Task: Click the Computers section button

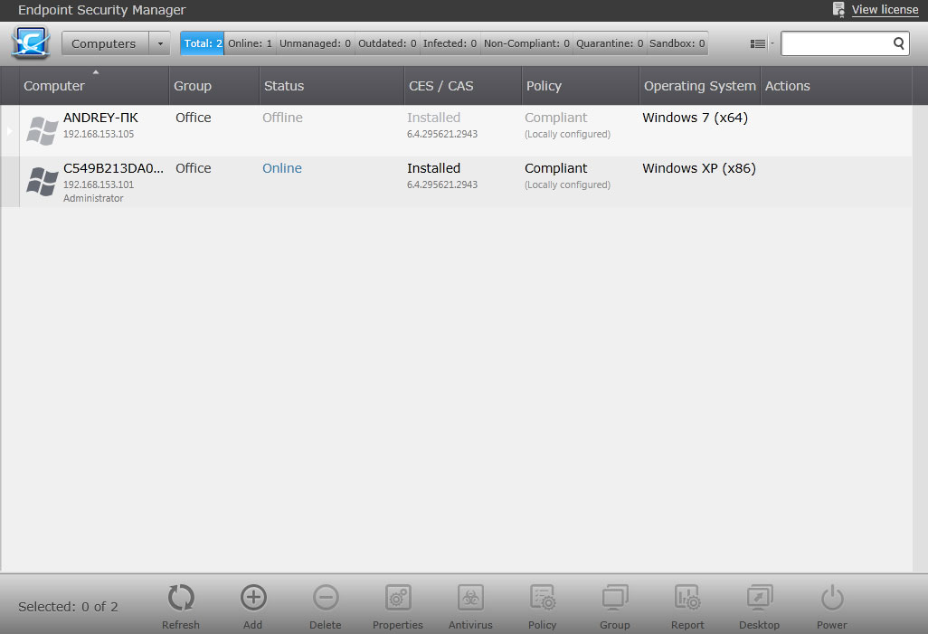Action: pos(104,43)
